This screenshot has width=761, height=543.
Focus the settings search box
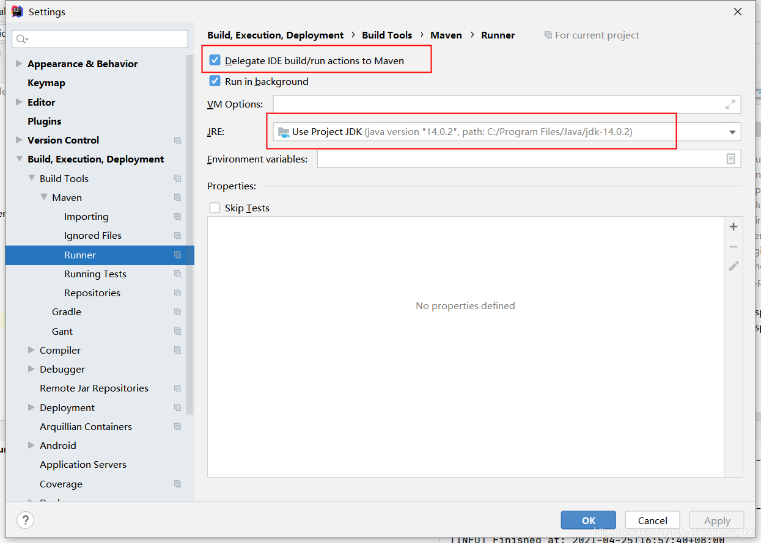100,39
